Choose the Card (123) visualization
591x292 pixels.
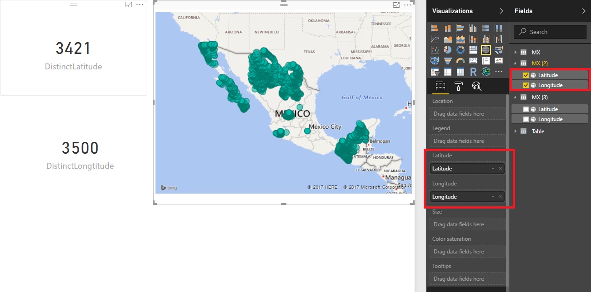point(473,60)
